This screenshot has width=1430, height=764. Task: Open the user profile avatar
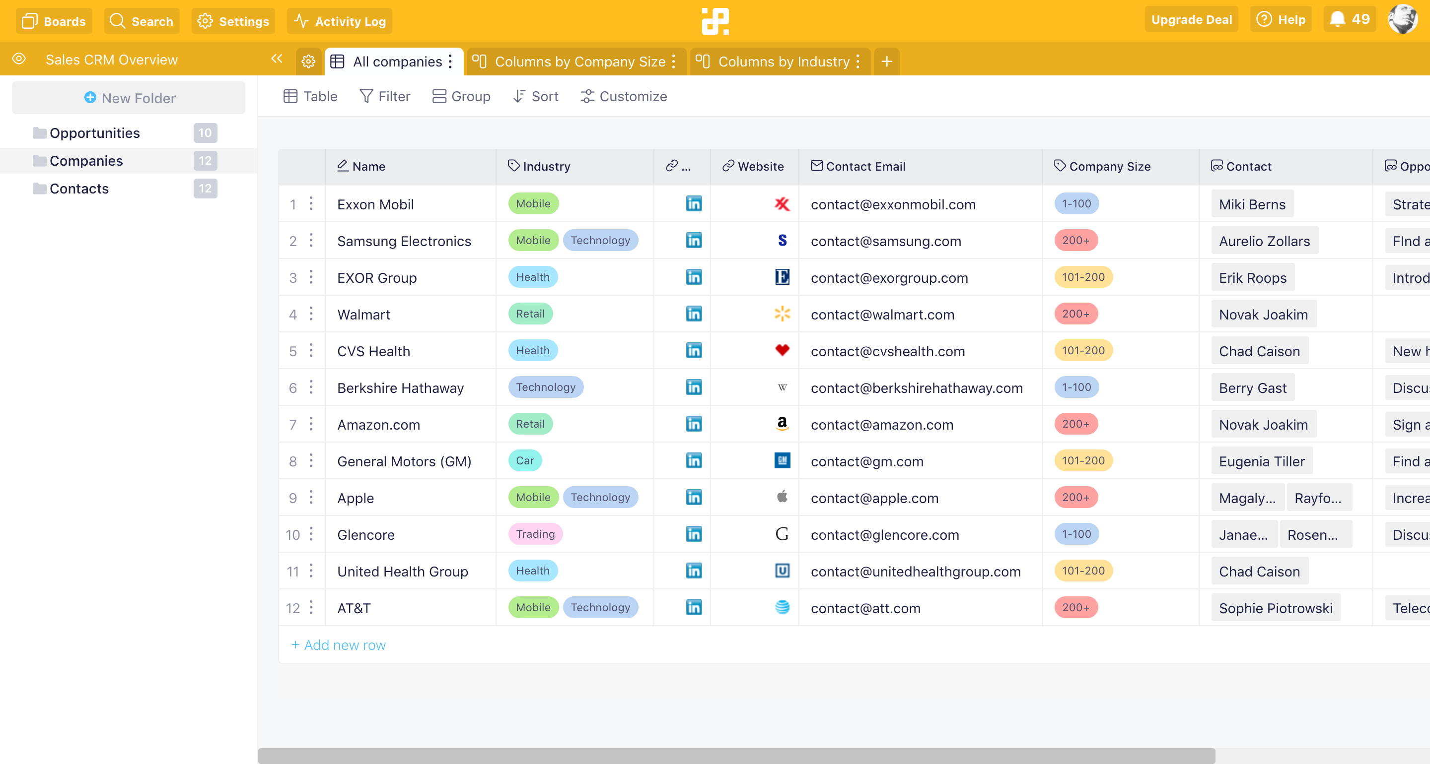tap(1403, 20)
